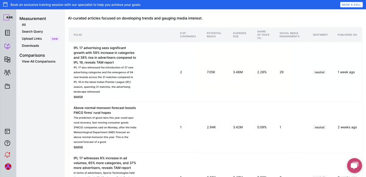Open the chat support bubble
The height and width of the screenshot is (177, 366).
[354, 166]
